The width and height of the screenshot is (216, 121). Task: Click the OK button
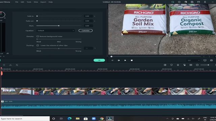(99, 60)
